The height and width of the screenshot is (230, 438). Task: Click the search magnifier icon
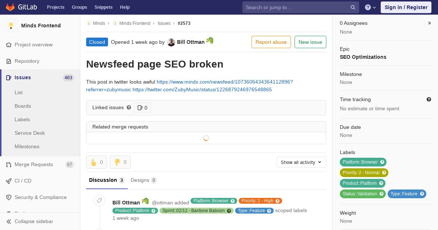(353, 7)
